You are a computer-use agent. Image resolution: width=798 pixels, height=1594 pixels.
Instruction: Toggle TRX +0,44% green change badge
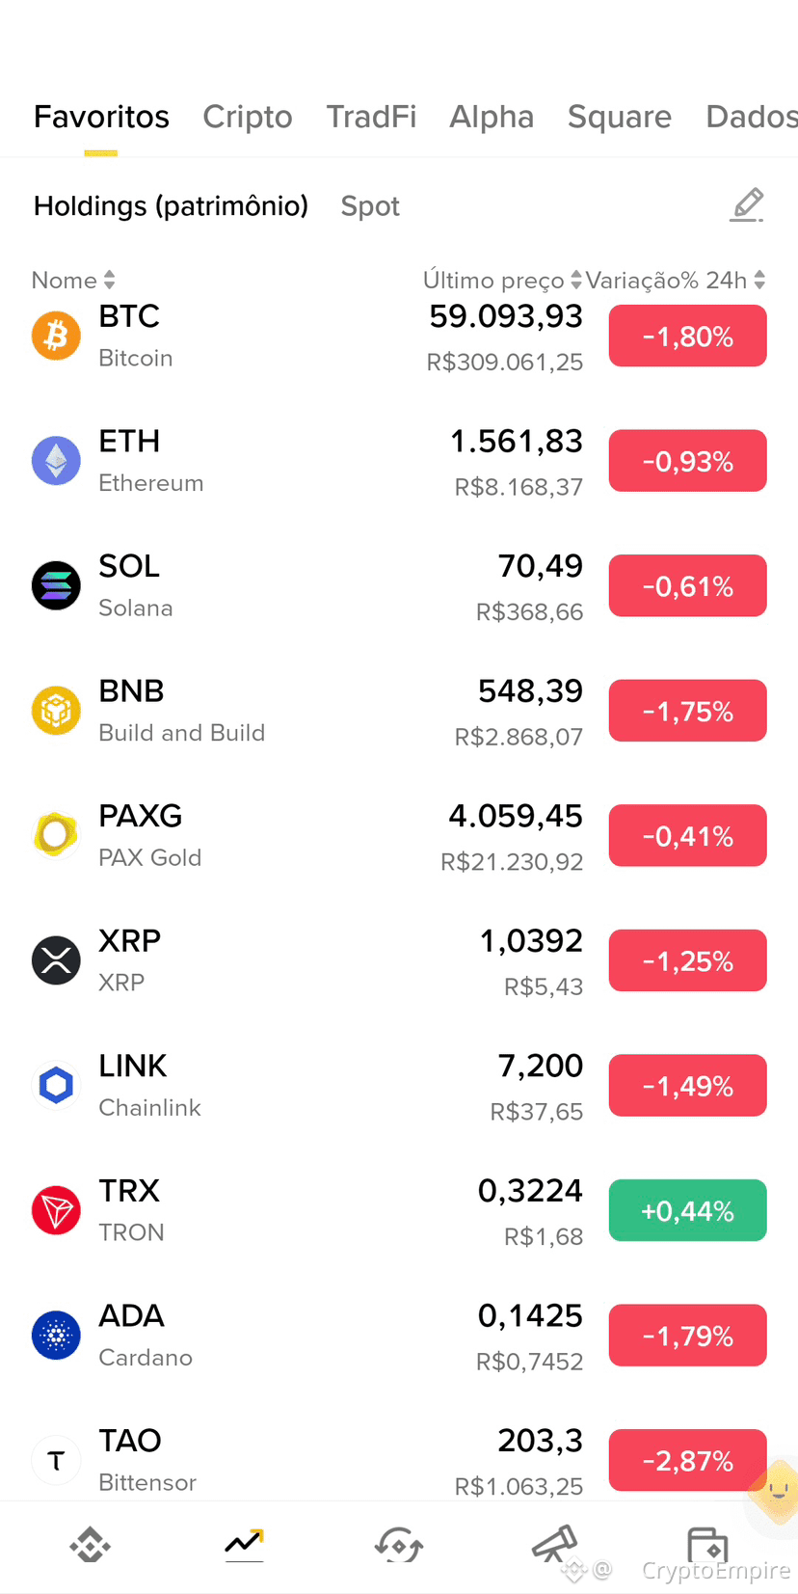688,1211
